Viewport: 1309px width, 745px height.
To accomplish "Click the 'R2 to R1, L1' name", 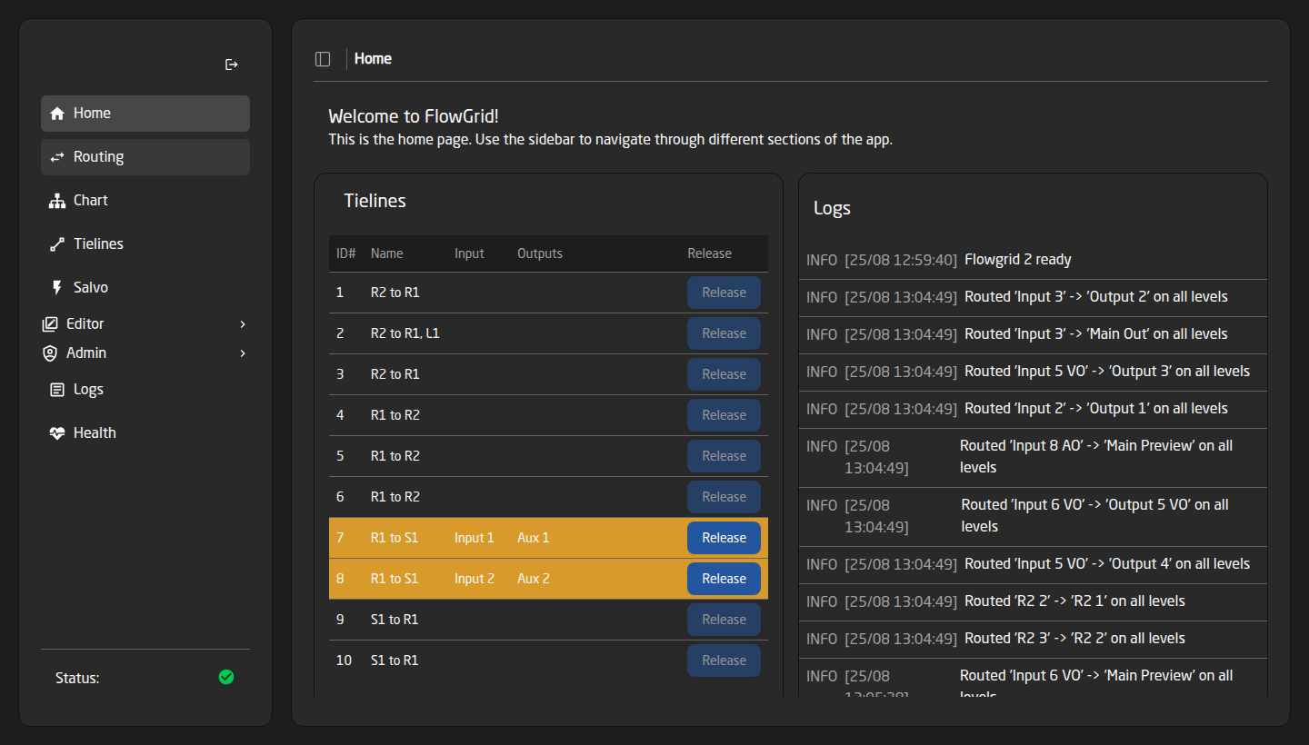I will coord(405,333).
